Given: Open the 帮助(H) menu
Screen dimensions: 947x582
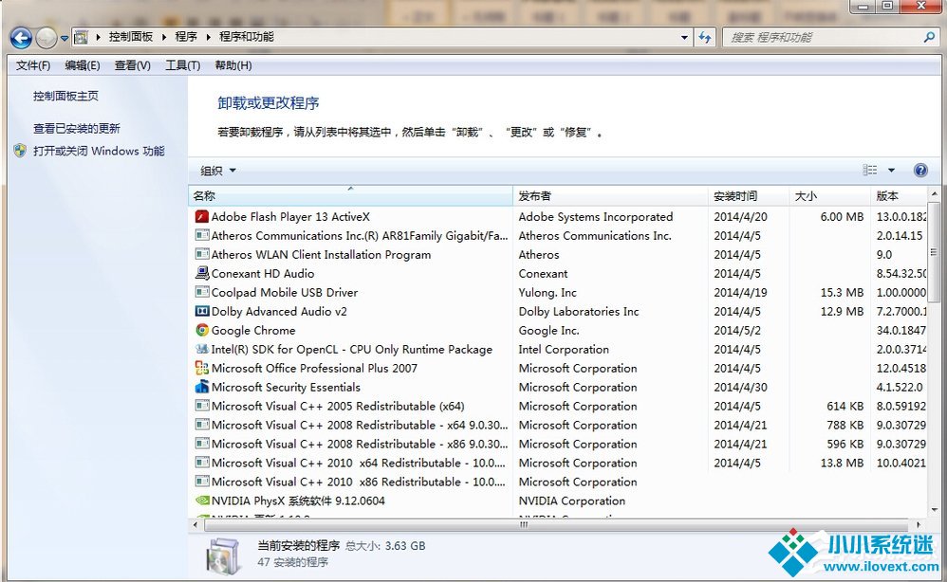Looking at the screenshot, I should [x=233, y=65].
